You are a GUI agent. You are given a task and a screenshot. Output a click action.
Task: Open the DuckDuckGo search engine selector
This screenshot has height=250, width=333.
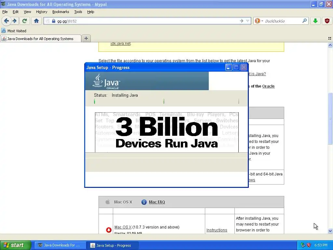pyautogui.click(x=259, y=21)
